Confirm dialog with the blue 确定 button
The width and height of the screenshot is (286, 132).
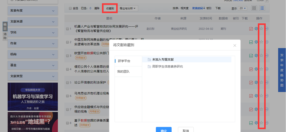tap(164, 130)
